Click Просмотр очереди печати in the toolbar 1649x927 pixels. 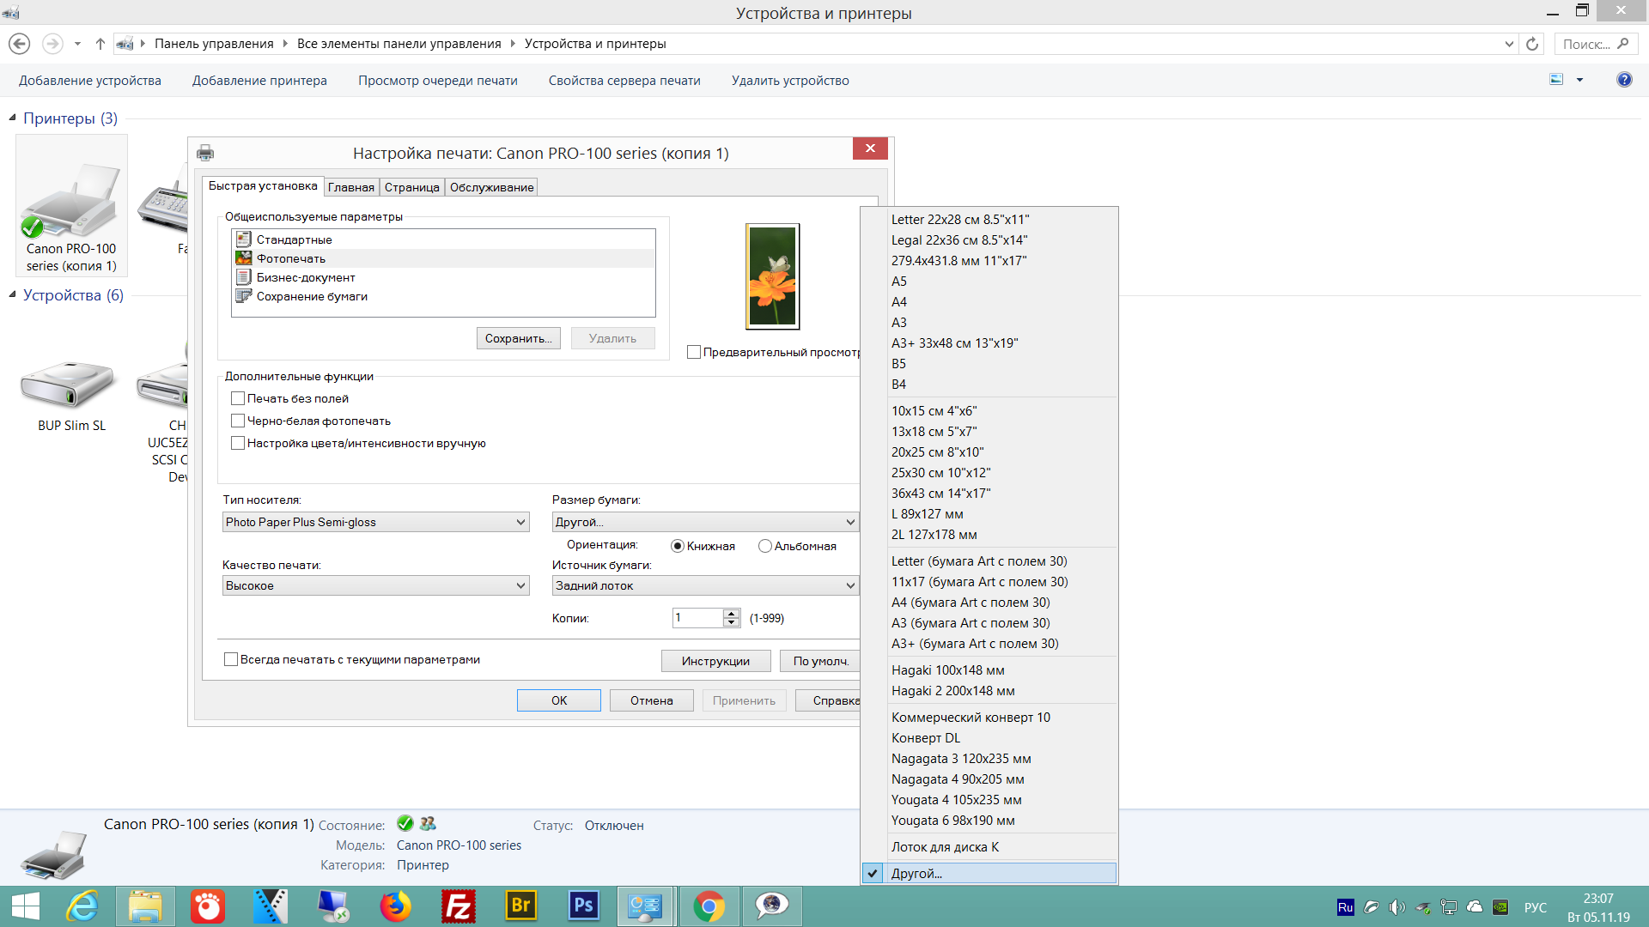point(438,81)
